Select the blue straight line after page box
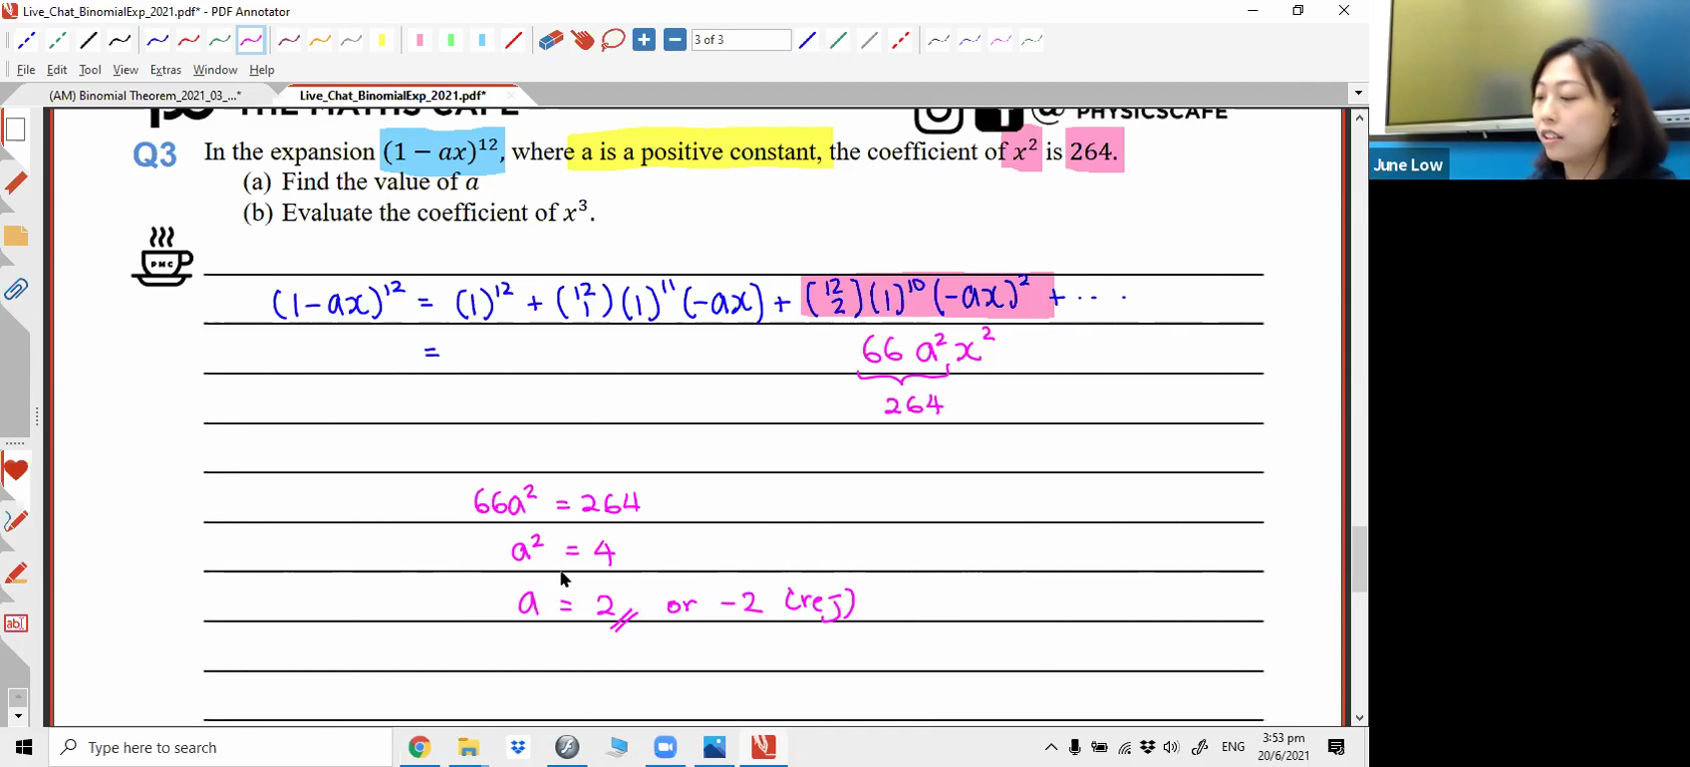The width and height of the screenshot is (1690, 767). tap(807, 41)
